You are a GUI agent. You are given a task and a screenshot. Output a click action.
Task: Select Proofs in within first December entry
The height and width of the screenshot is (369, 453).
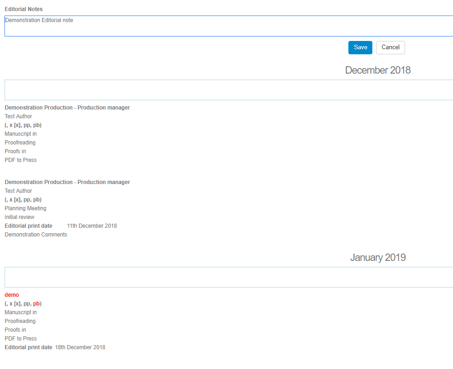[15, 151]
